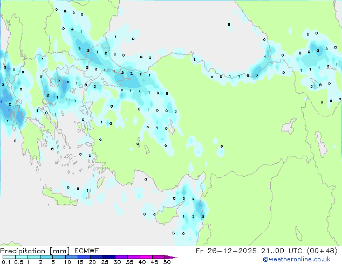Select the 30–35 mm purple legend swatch
The width and height of the screenshot is (342, 264).
point(121,257)
